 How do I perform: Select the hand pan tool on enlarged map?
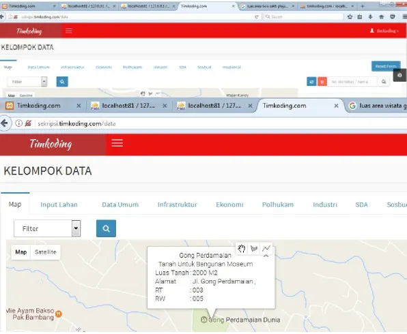[x=241, y=249]
